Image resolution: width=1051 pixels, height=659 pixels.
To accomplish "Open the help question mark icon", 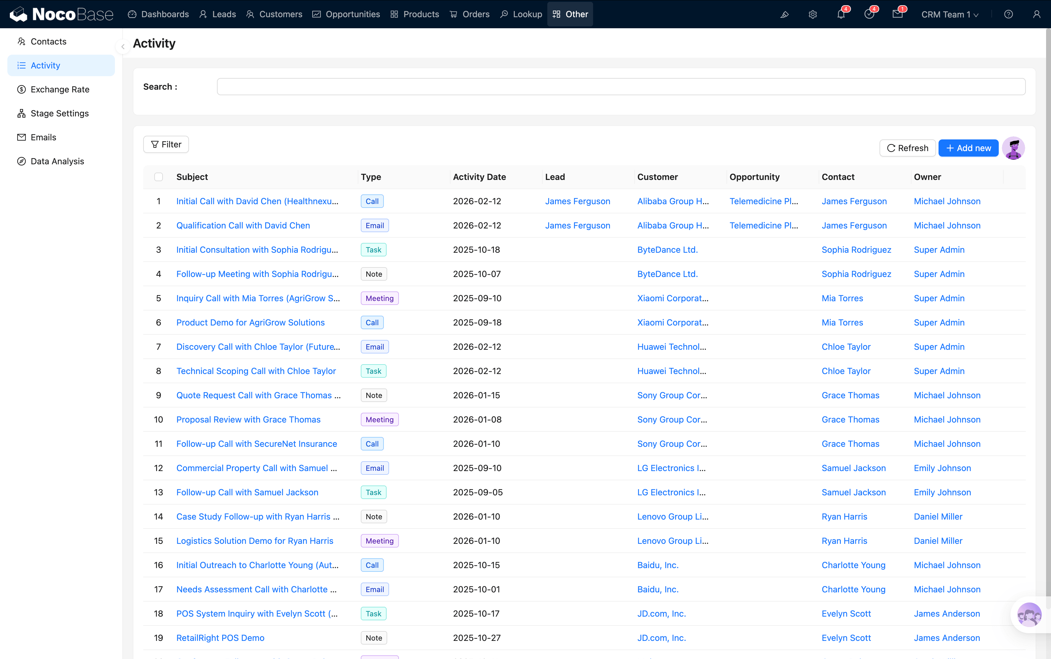I will tap(1008, 14).
